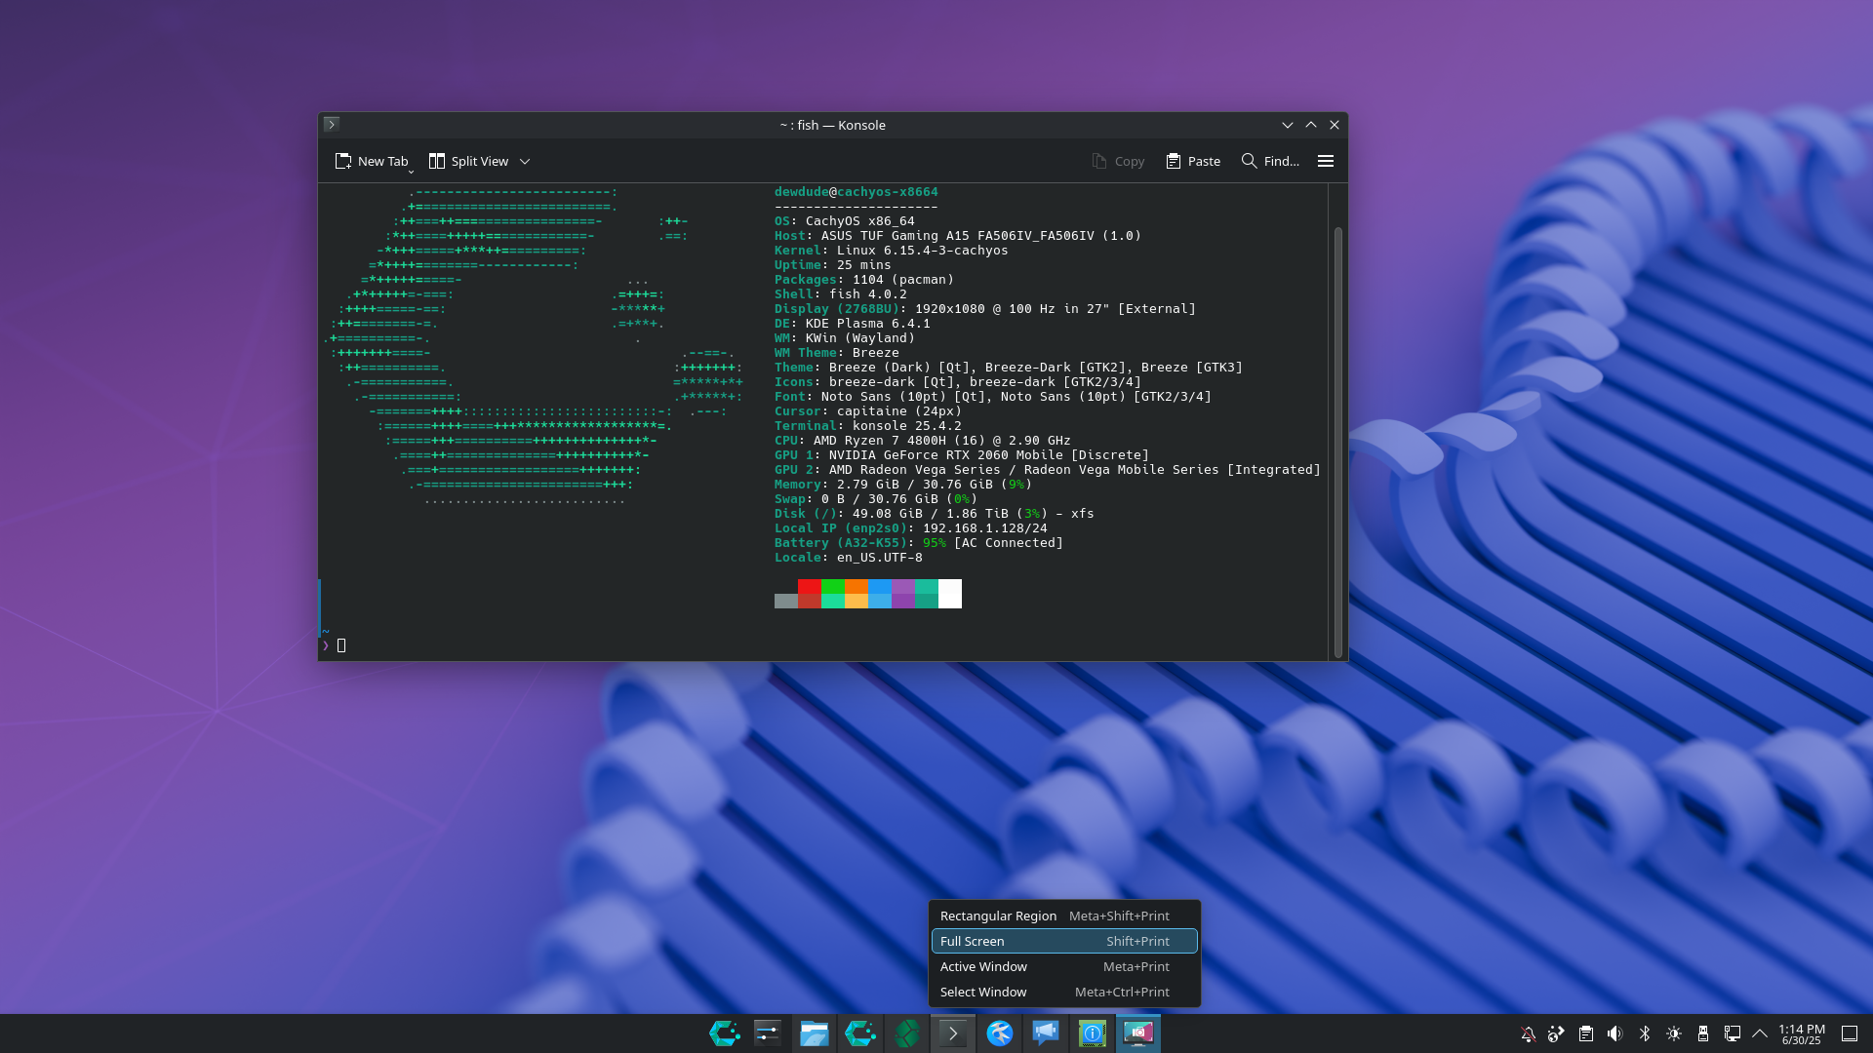1873x1053 pixels.
Task: Open the second CachyOS taskbar icon
Action: tap(859, 1033)
